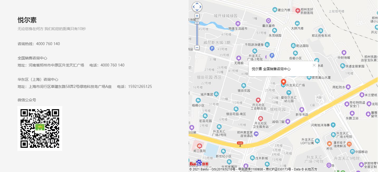Screen dimensions: 378x172
Task: Click the Baidu copyright notice text
Action: (x=253, y=169)
